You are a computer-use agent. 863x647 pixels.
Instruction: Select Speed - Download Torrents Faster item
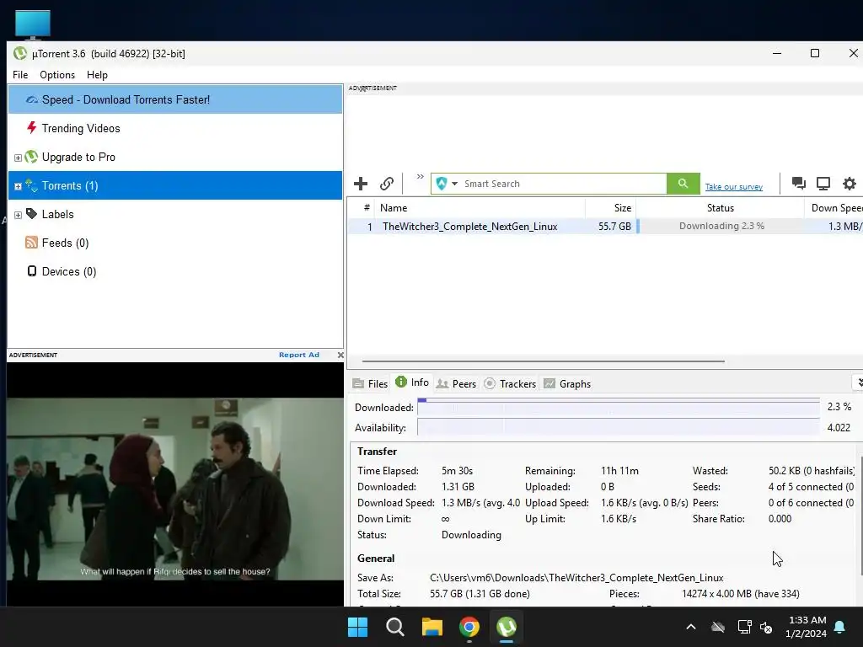175,99
